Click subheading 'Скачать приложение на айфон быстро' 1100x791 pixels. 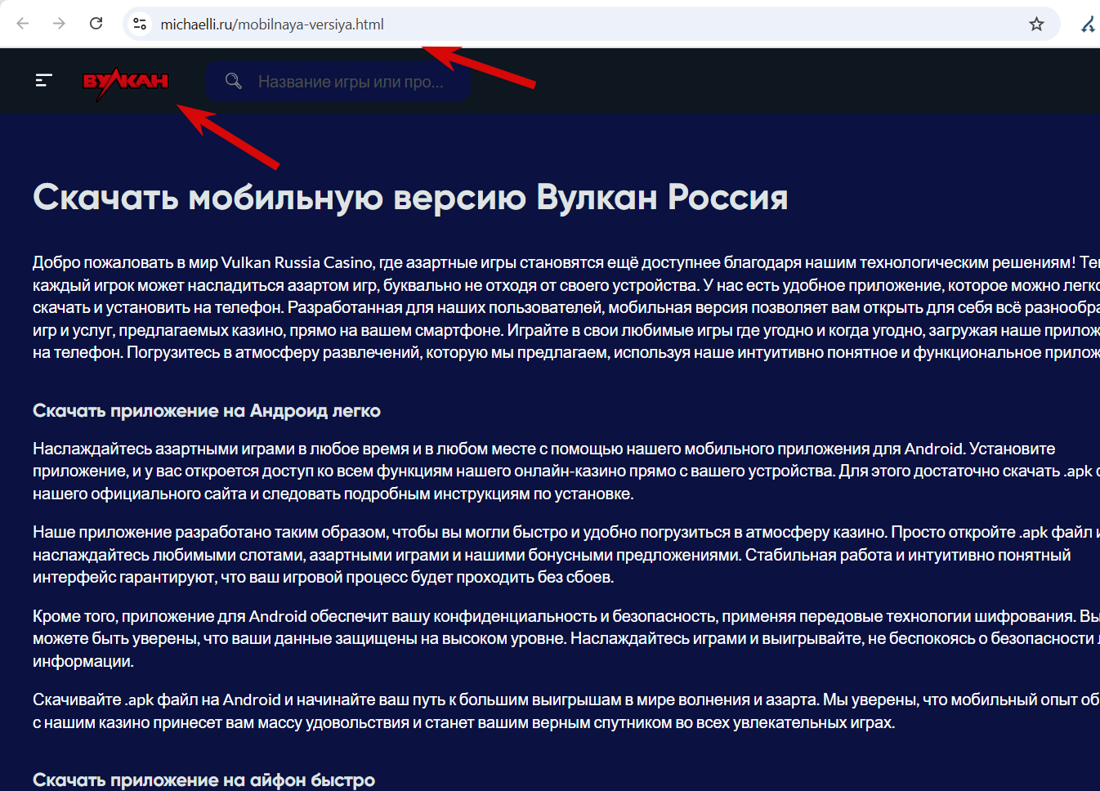coord(204,780)
